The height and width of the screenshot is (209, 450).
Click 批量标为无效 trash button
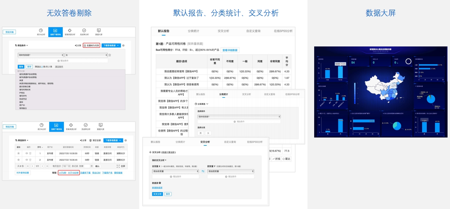[91, 45]
